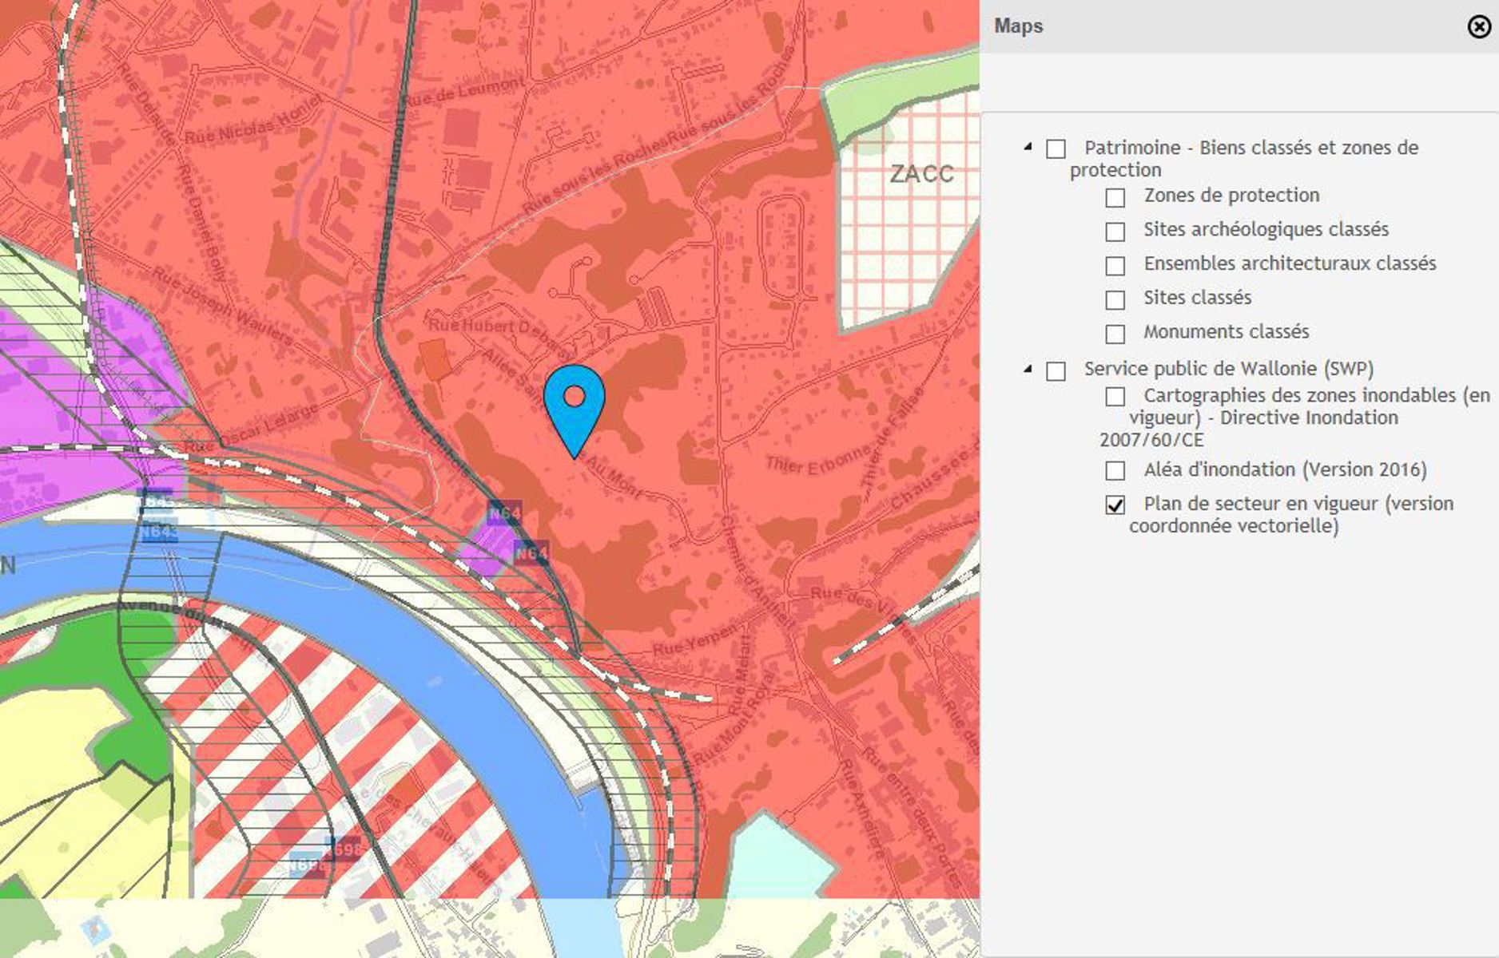The height and width of the screenshot is (958, 1499).
Task: Click the N698 road badge
Action: click(344, 849)
